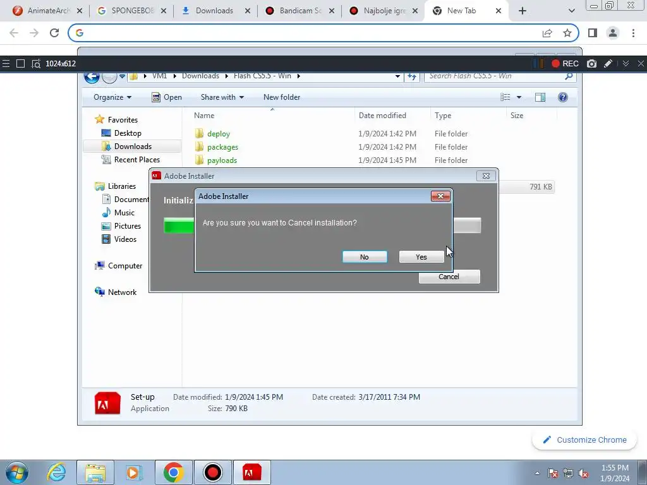Select Computer in navigation pane
The image size is (647, 485).
click(125, 266)
